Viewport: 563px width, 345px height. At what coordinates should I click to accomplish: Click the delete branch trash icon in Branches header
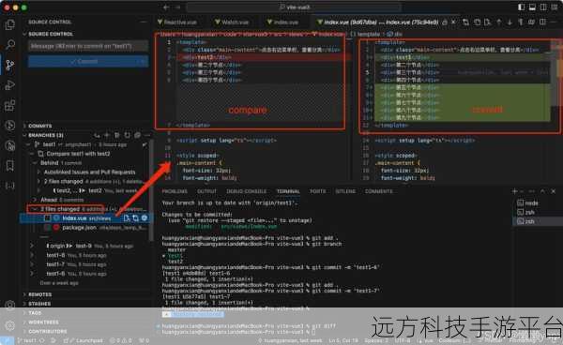tap(117, 135)
